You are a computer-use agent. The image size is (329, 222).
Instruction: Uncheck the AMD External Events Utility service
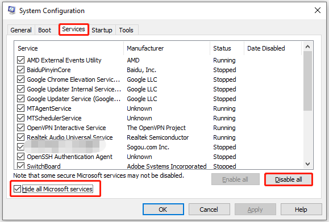point(20,60)
